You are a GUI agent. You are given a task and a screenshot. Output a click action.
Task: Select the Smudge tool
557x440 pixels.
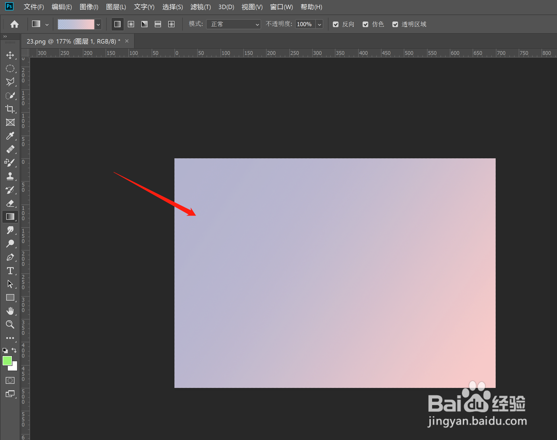pos(10,230)
